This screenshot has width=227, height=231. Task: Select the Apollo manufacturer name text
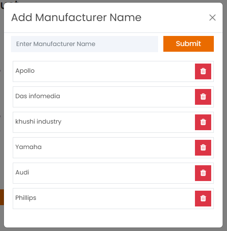click(x=25, y=71)
